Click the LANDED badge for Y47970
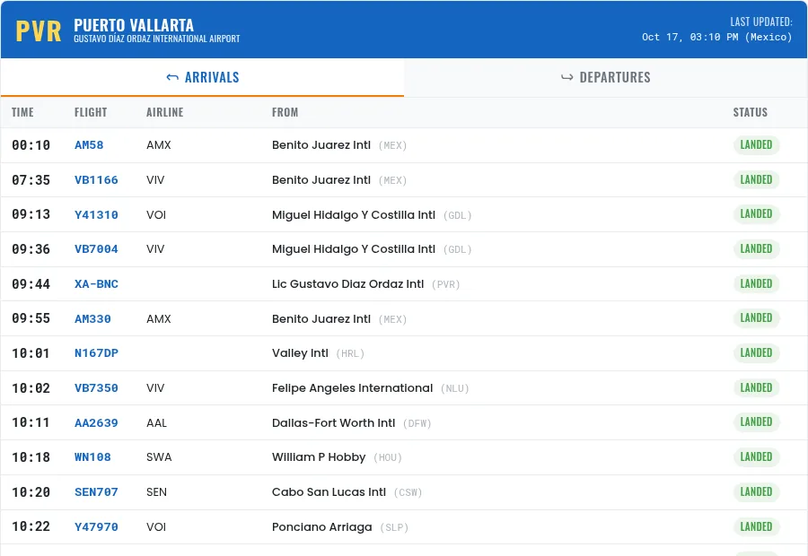The image size is (808, 556). click(x=756, y=527)
